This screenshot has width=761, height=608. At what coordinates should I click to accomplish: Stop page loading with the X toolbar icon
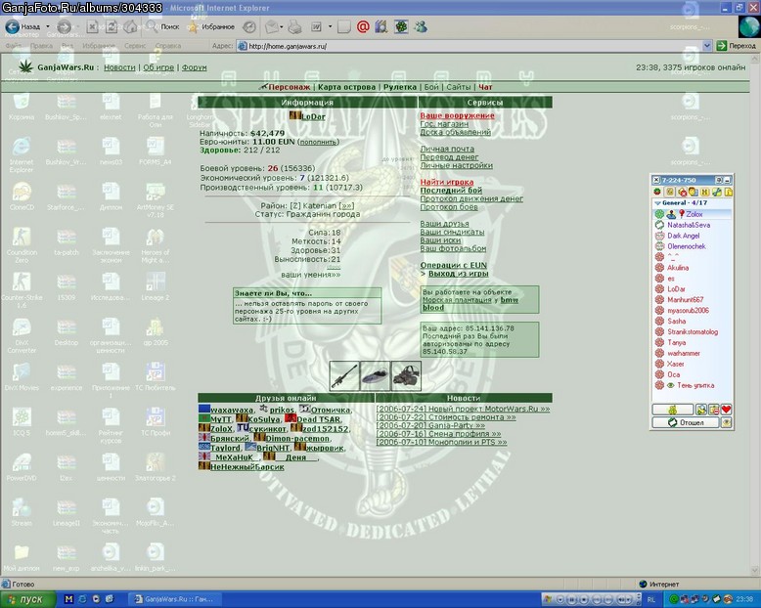[92, 27]
